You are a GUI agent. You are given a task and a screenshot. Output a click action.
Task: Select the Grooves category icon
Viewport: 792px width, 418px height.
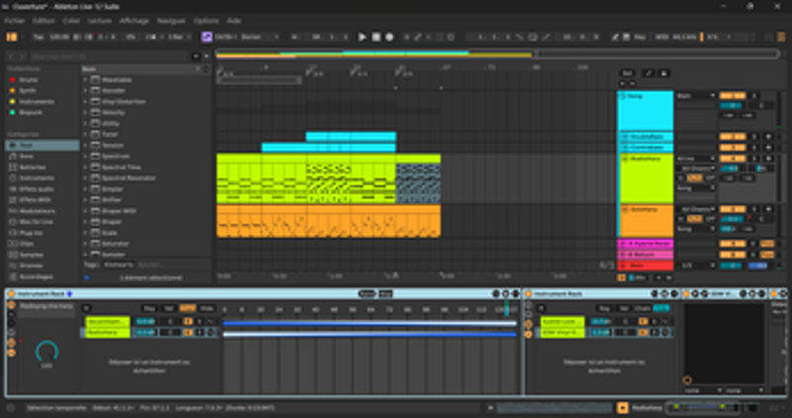tap(13, 265)
